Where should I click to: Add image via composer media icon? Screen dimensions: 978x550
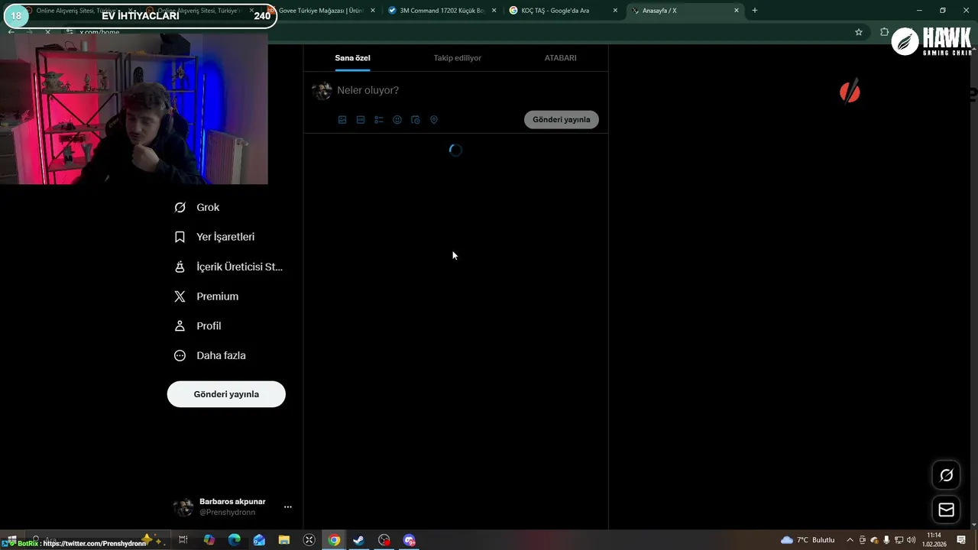pos(342,120)
